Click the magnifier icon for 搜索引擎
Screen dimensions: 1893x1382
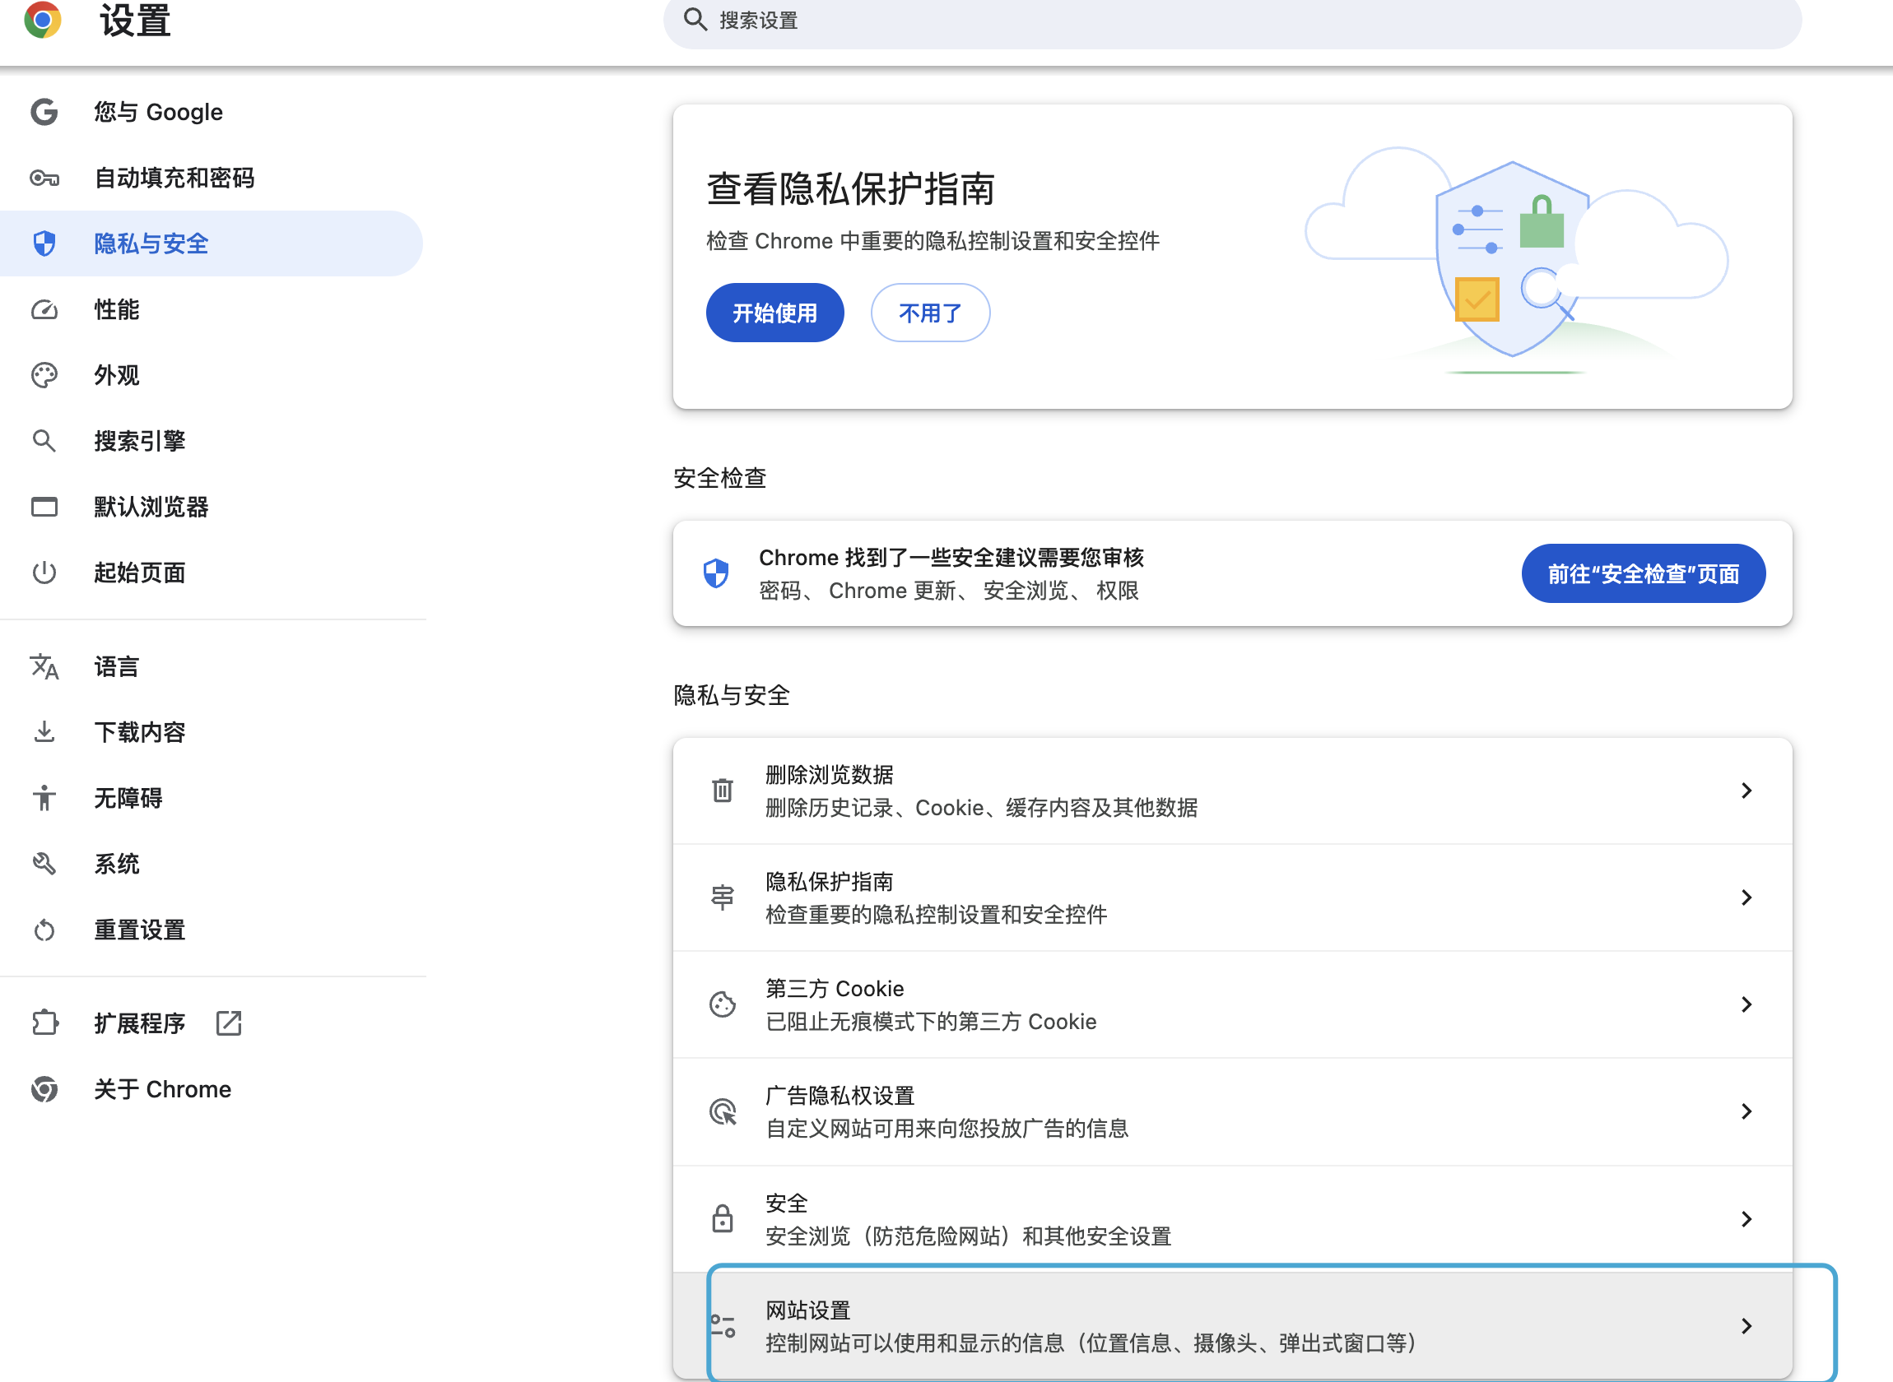44,441
